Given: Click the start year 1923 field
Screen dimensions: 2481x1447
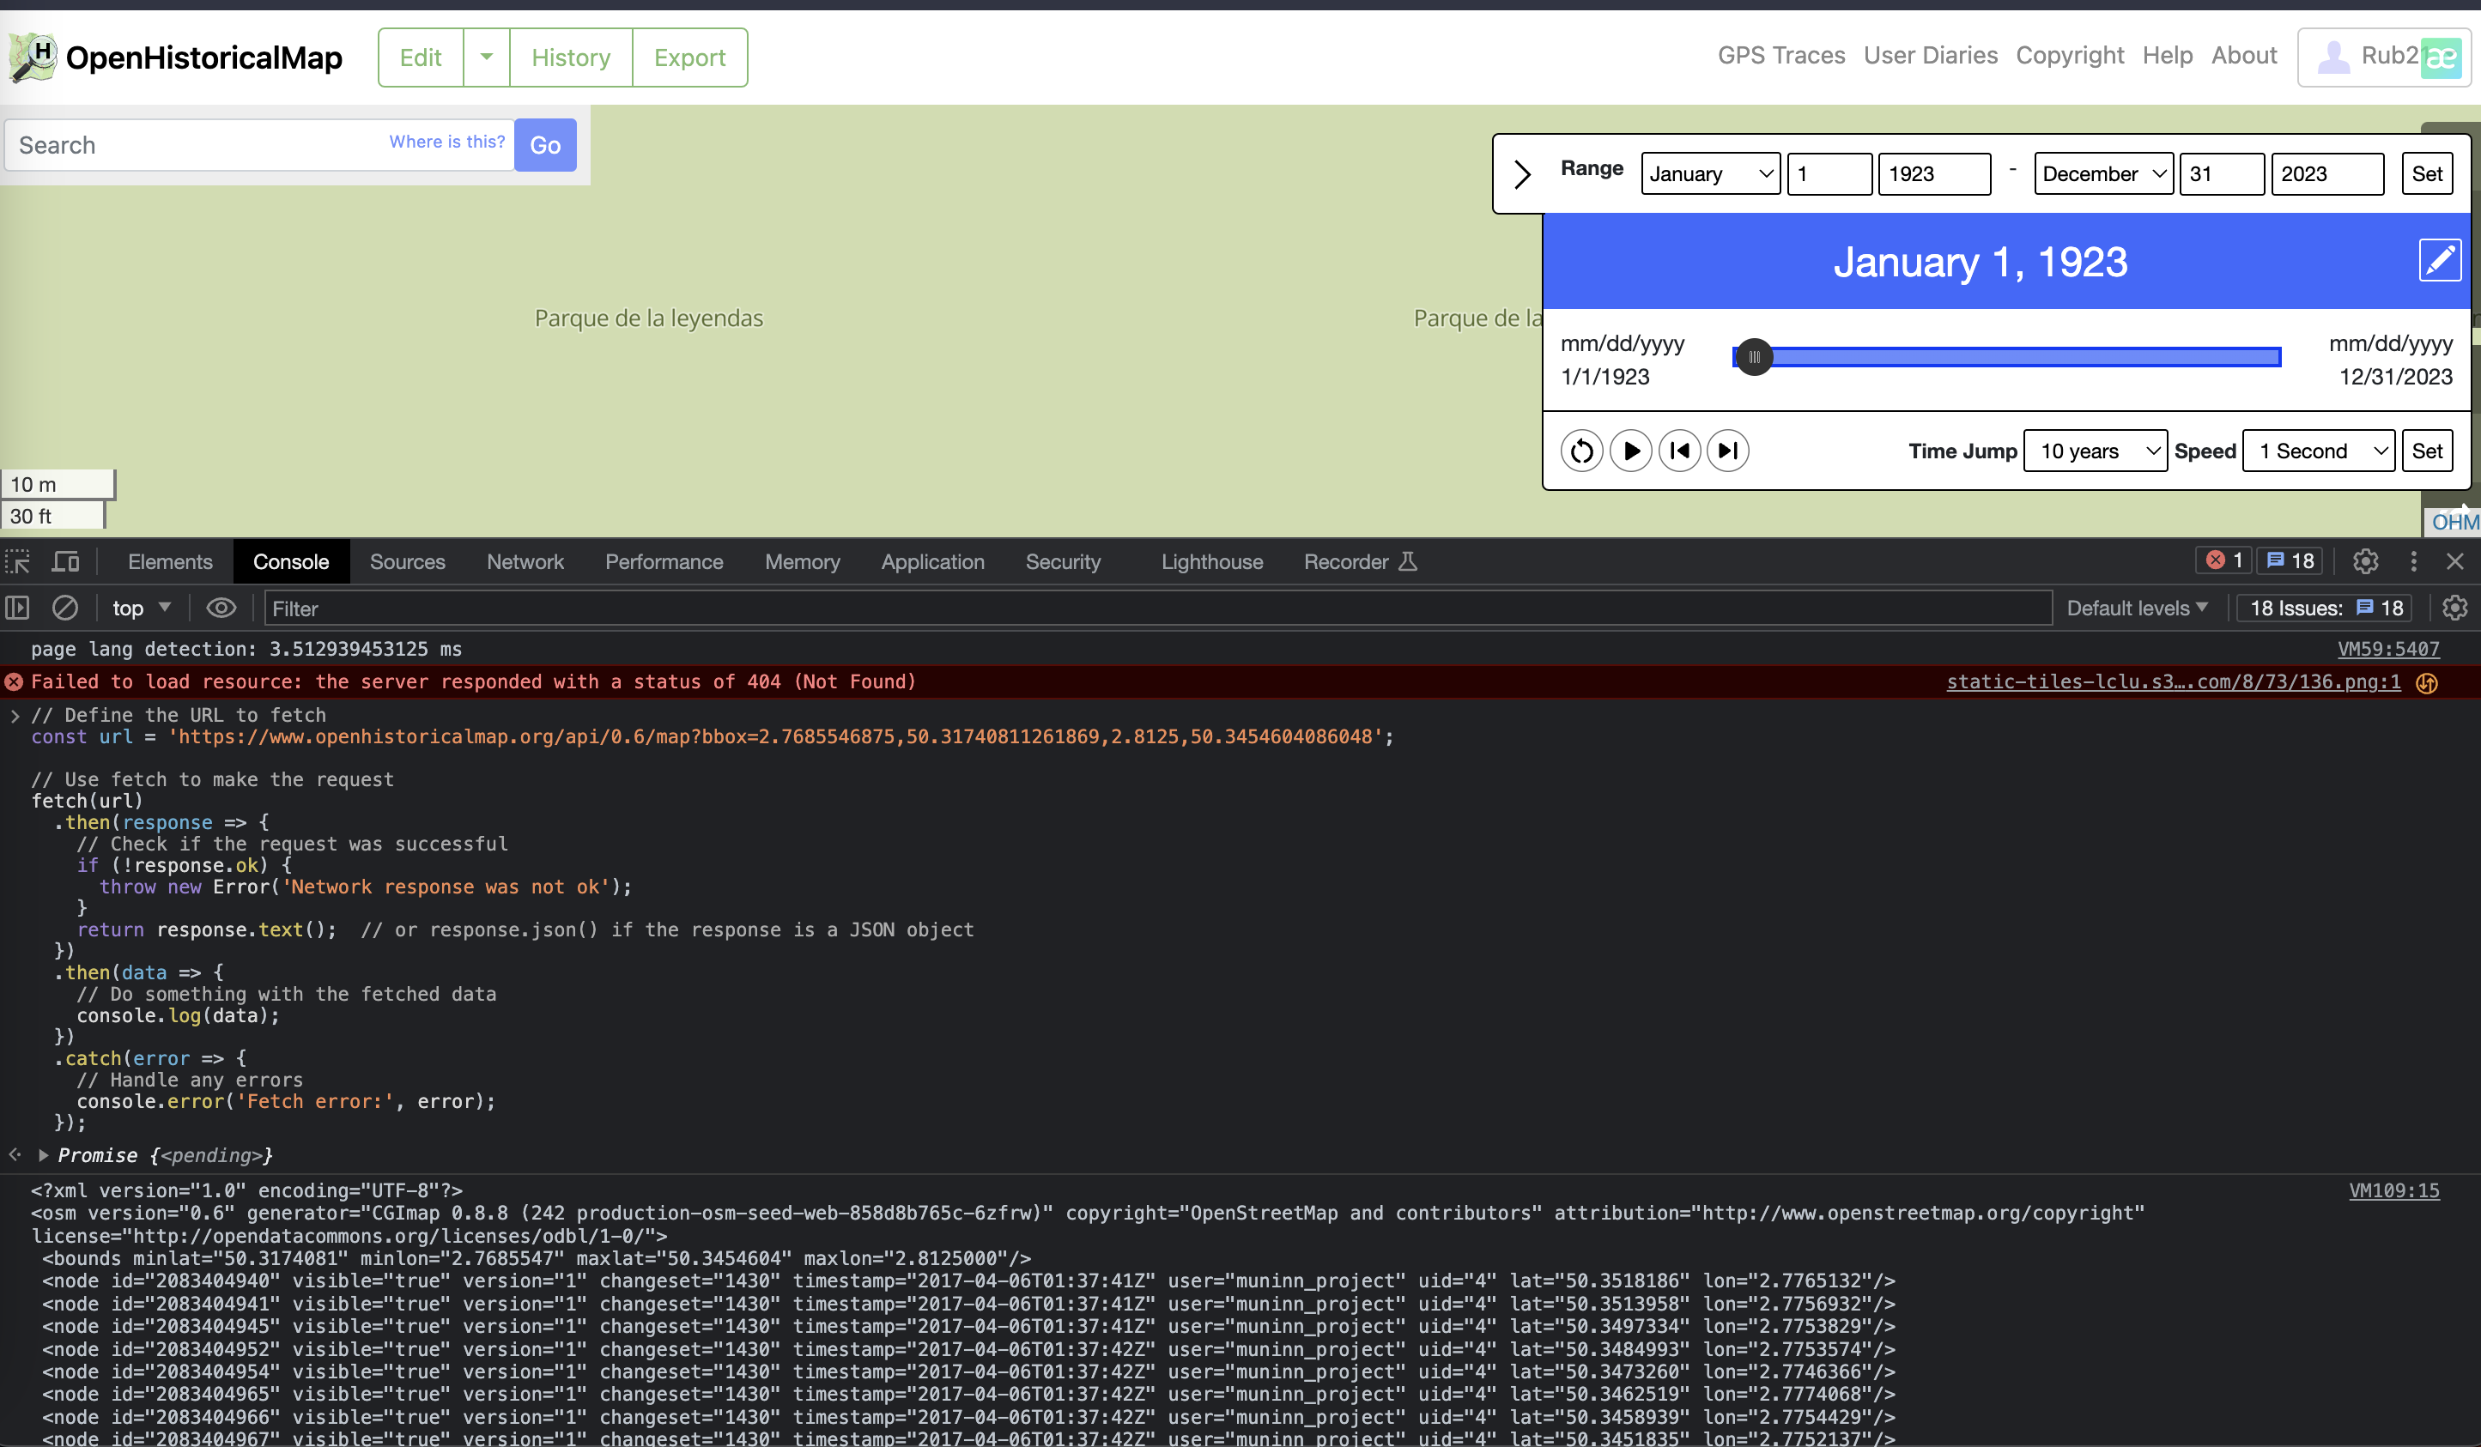Looking at the screenshot, I should click(x=1933, y=174).
